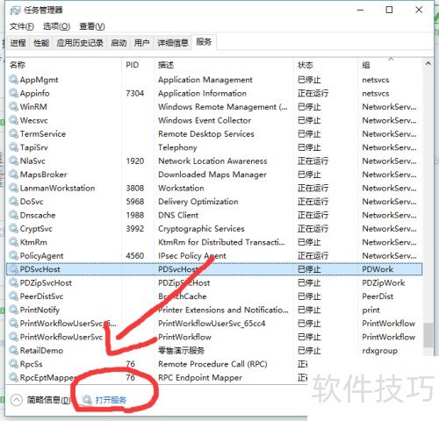
Task: Select the PeerDistSvc service gear icon
Action: [x=13, y=296]
